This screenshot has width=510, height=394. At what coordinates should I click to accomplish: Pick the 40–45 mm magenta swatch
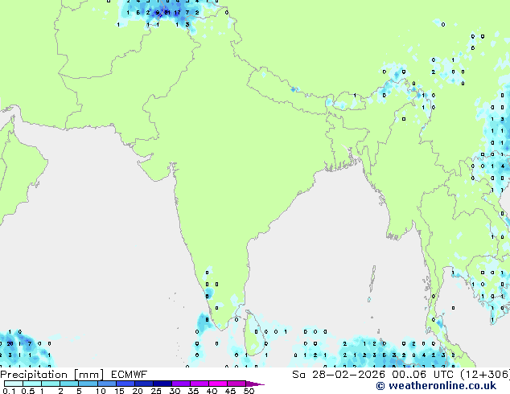(218, 384)
